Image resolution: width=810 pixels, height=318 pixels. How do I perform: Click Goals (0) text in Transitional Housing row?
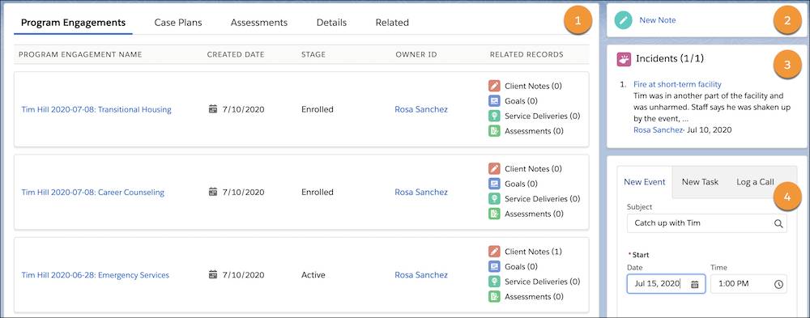521,101
